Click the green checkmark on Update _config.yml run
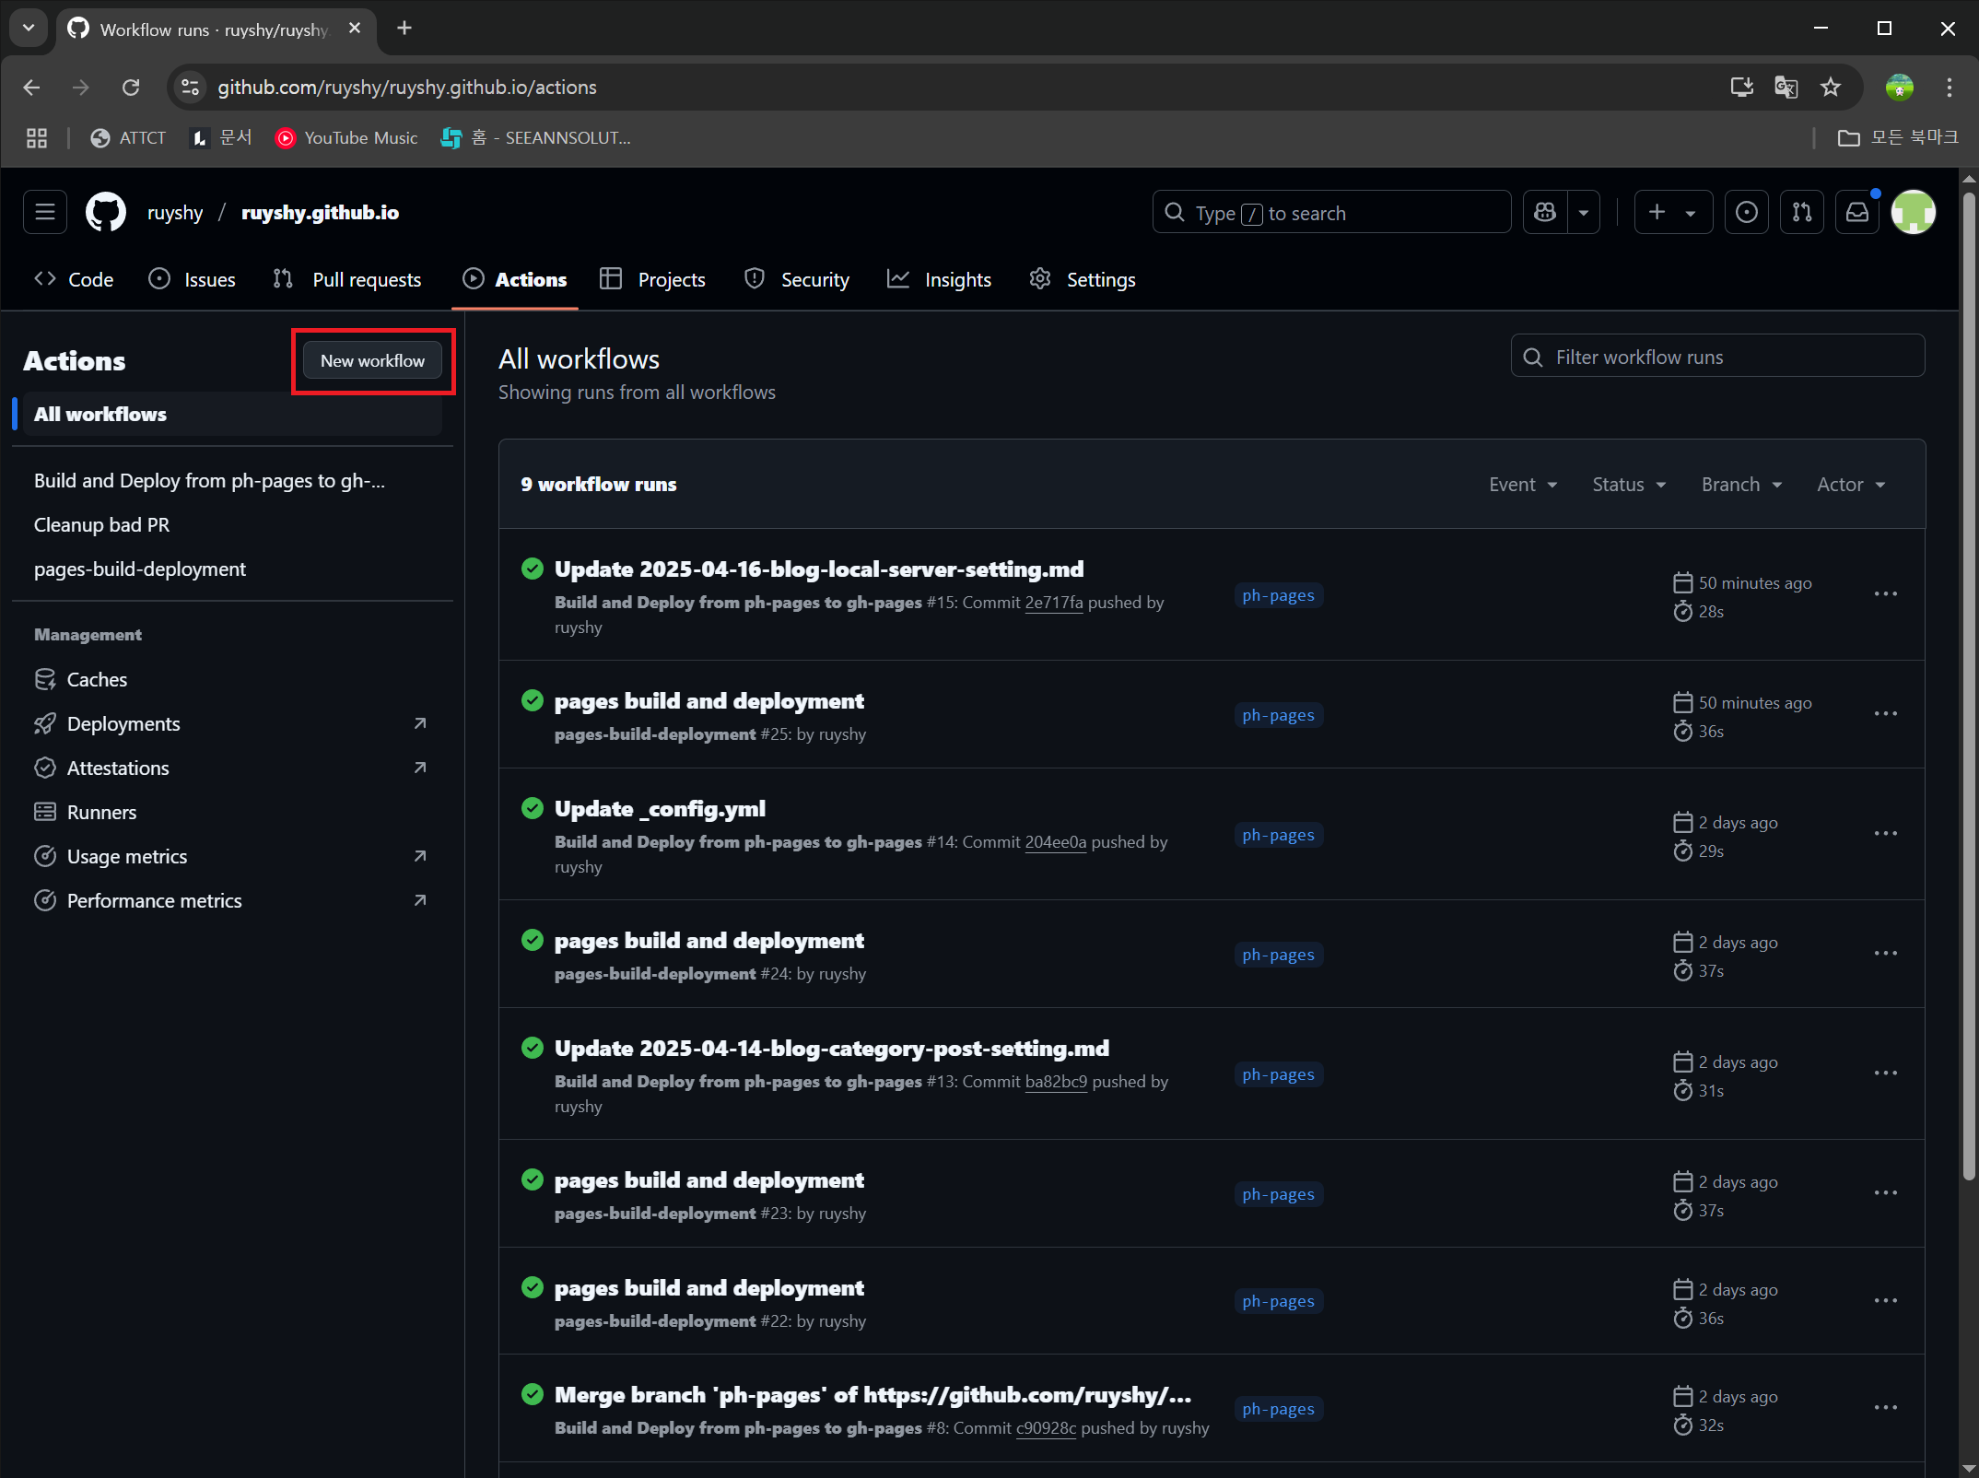 click(532, 808)
